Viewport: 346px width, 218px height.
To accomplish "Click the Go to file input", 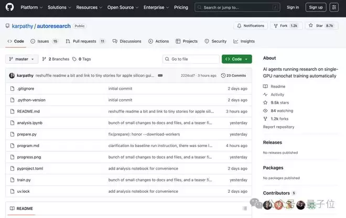I will [x=192, y=59].
